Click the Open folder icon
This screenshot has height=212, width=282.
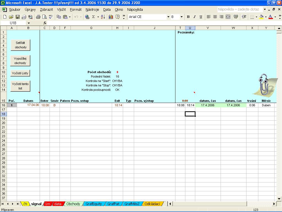pyautogui.click(x=11, y=17)
